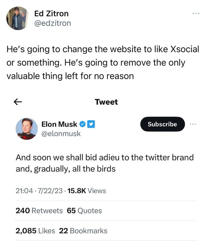View the 2,085 Likes list

[x=35, y=231]
